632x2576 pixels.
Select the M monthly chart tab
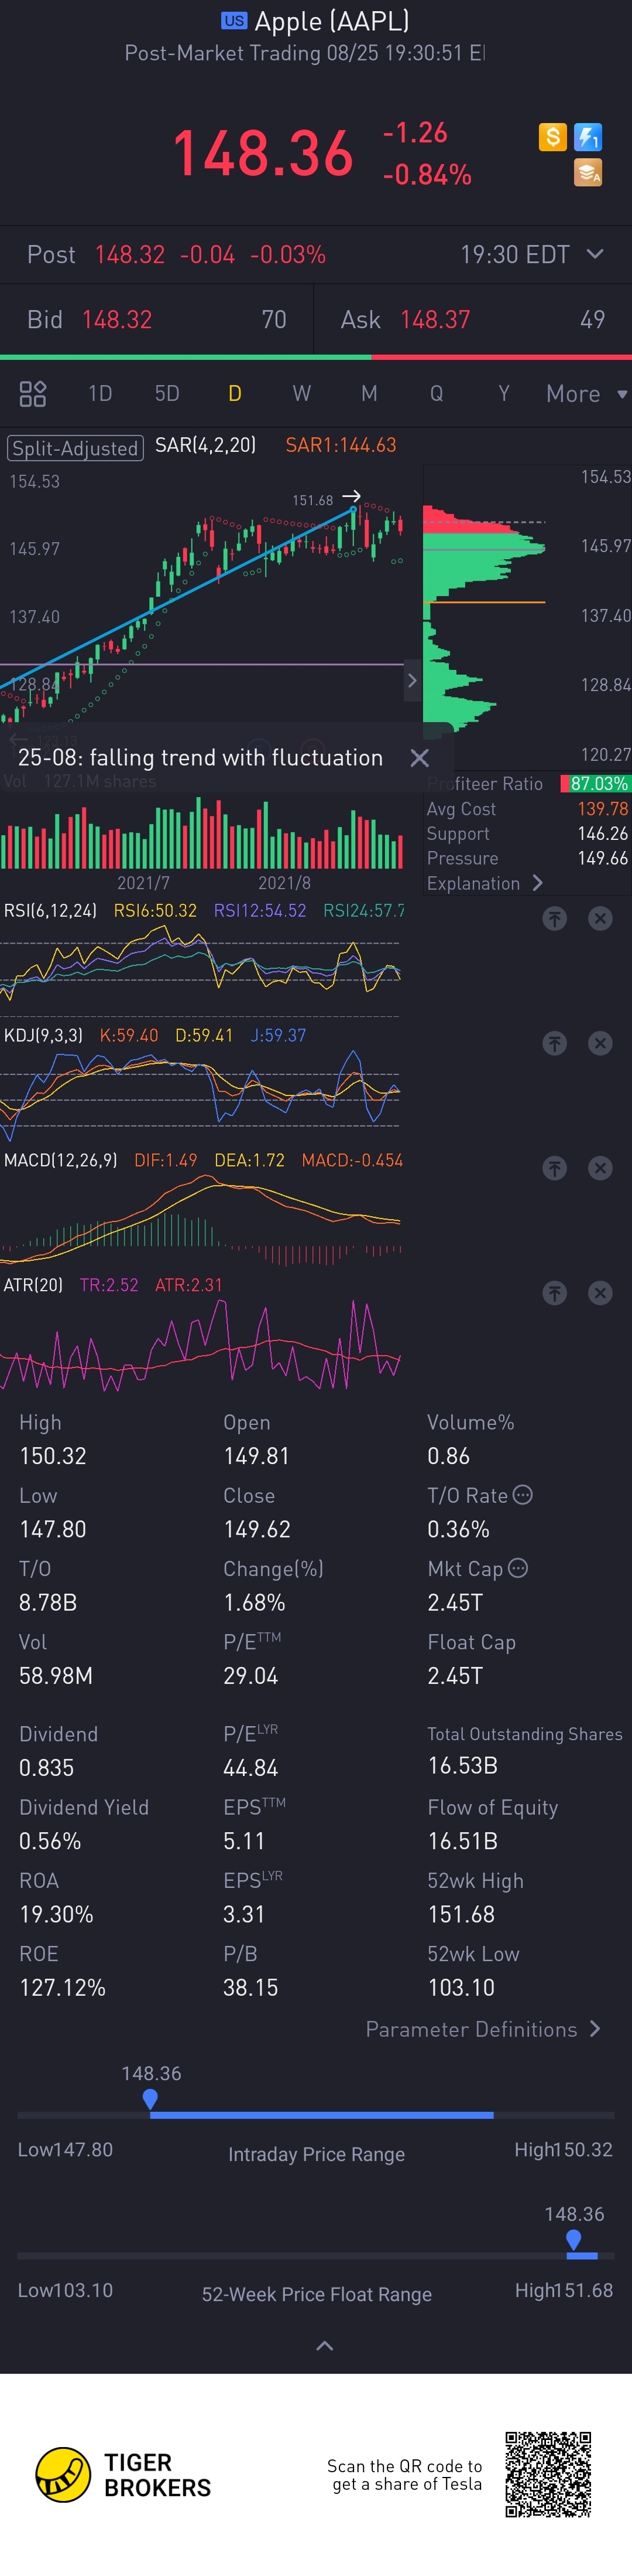[369, 393]
